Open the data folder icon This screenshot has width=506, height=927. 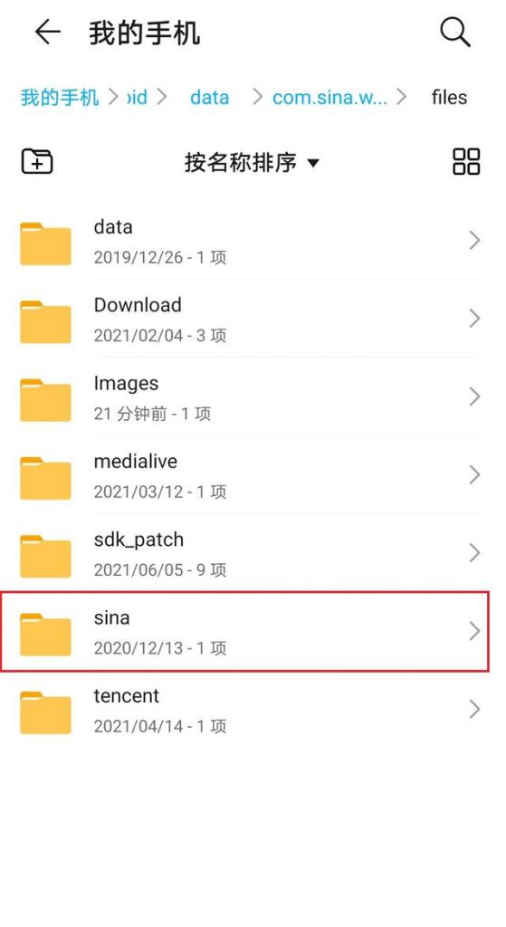point(45,244)
